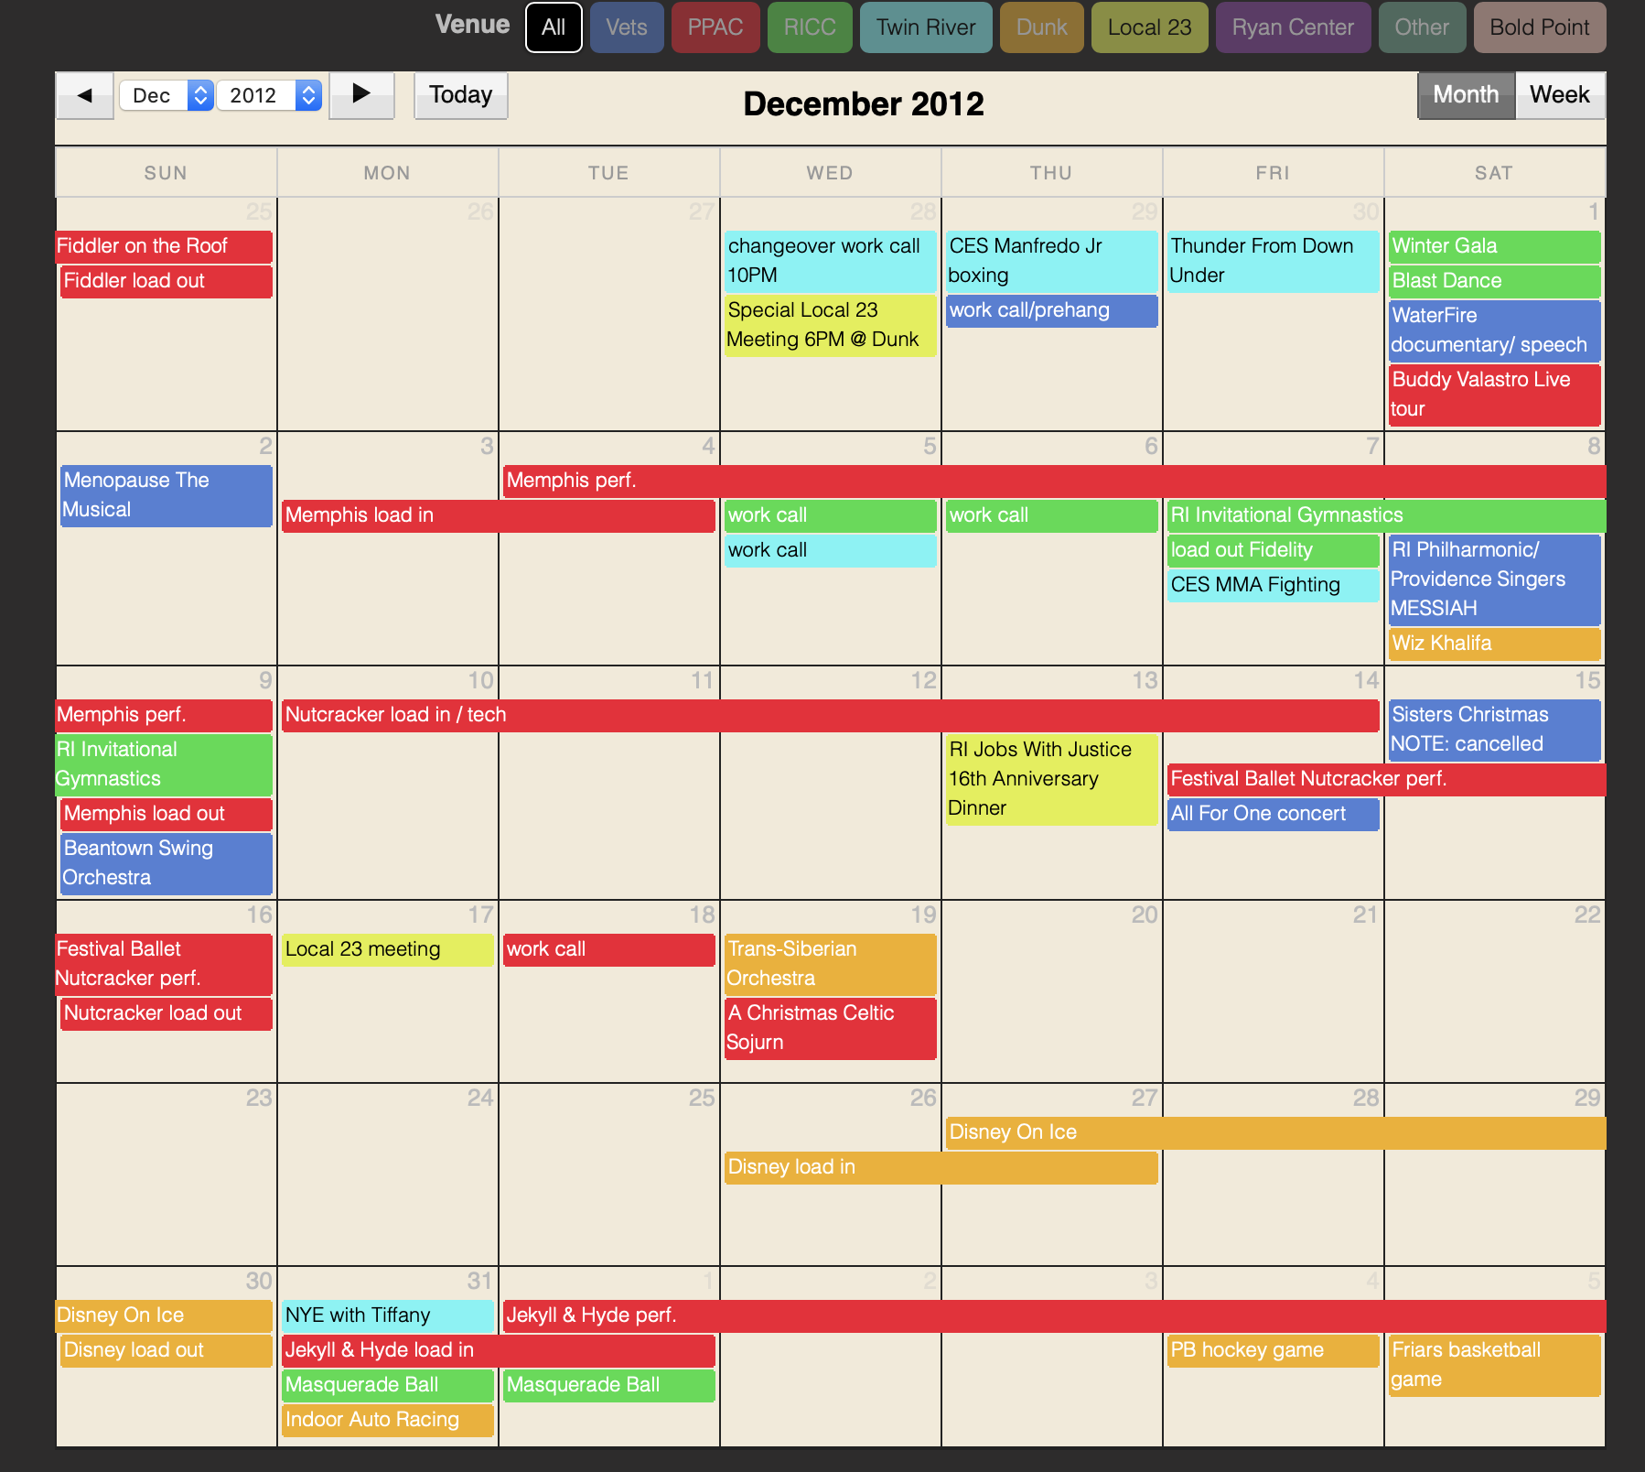Select the Dunk venue filter
Viewport: 1645px width, 1472px height.
click(x=1041, y=27)
